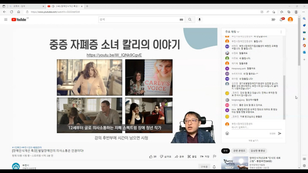Image resolution: width=308 pixels, height=173 pixels.
Task: Click the read aloud icon in address bar
Action: tap(268, 12)
